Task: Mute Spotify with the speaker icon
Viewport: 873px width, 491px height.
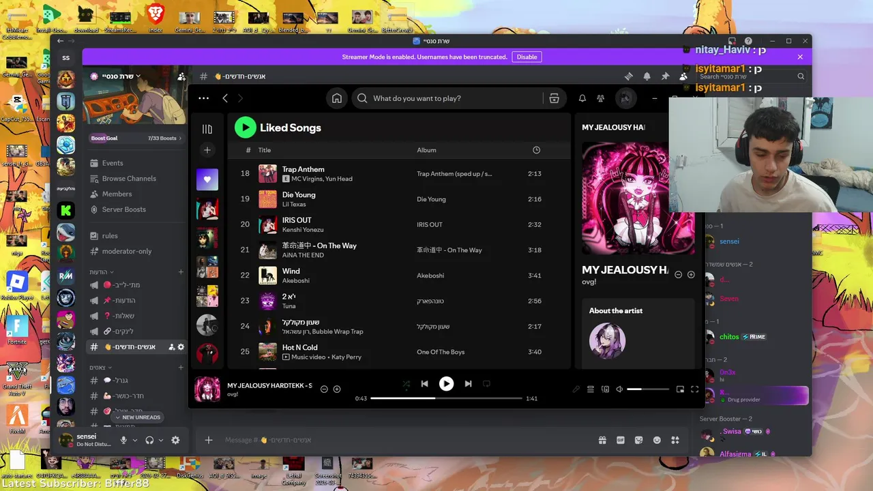Action: click(x=619, y=389)
